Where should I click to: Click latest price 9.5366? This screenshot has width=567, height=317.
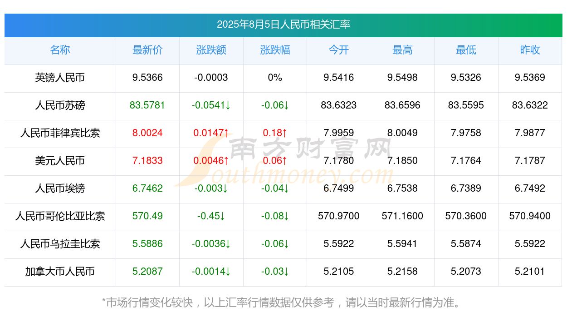coord(147,78)
